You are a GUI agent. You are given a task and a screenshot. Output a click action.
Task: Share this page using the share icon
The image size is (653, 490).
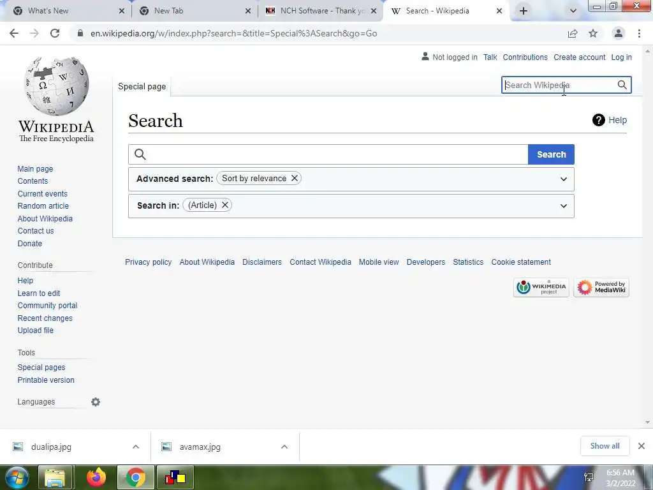573,33
